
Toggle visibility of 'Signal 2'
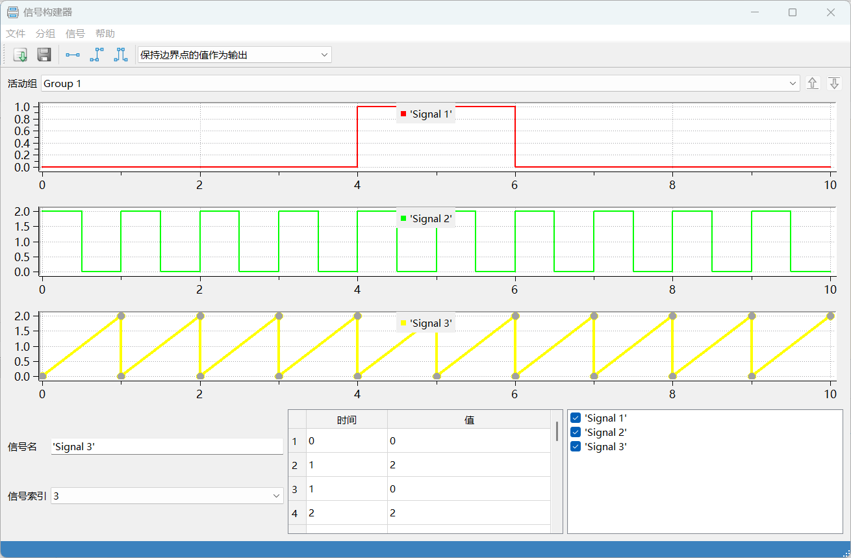[x=576, y=432]
